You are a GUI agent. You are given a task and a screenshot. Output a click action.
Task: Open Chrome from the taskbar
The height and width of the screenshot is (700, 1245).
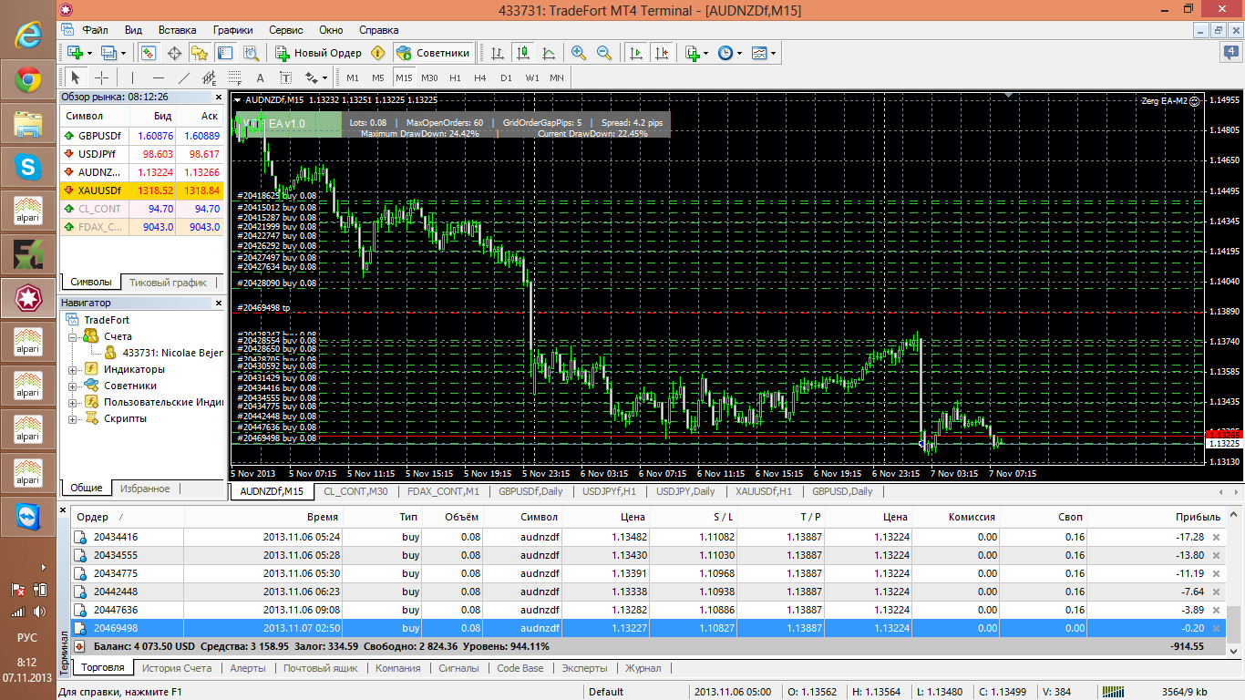(x=28, y=81)
